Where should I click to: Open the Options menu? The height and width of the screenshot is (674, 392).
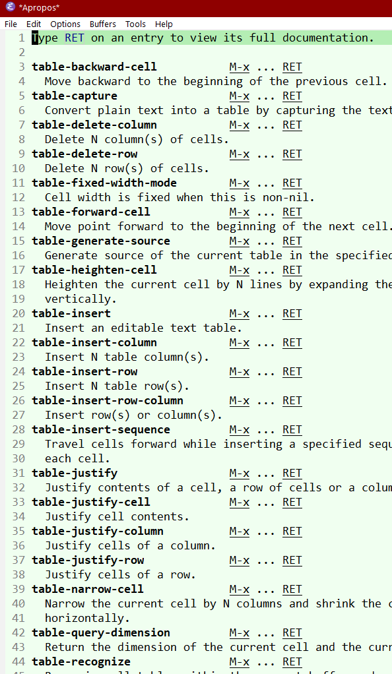[65, 24]
